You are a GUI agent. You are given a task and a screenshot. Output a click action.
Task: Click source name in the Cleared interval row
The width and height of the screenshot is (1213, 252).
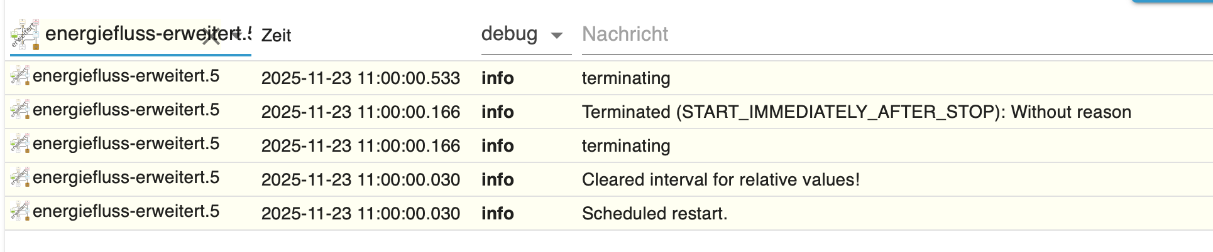(126, 178)
